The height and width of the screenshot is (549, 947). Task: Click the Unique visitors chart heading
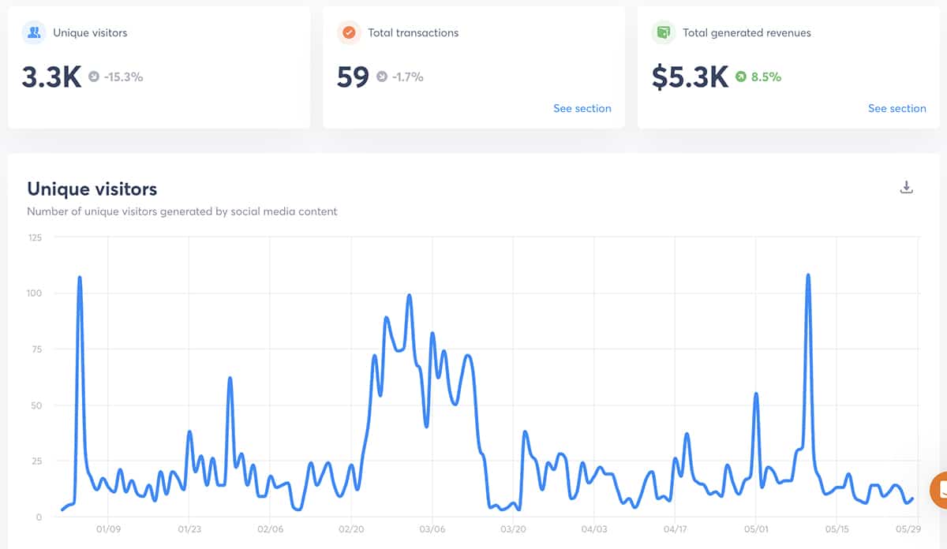coord(92,189)
